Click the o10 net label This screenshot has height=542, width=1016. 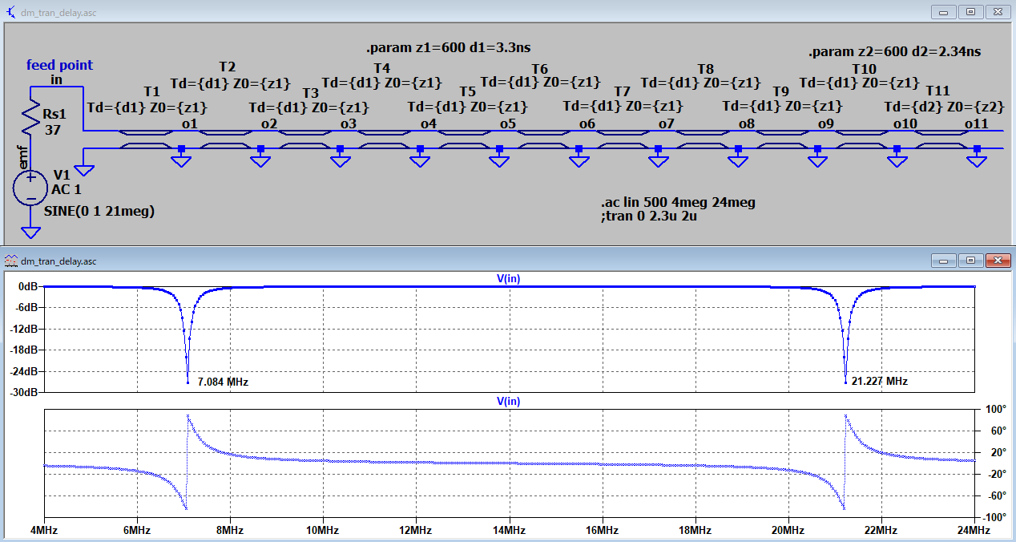click(905, 123)
